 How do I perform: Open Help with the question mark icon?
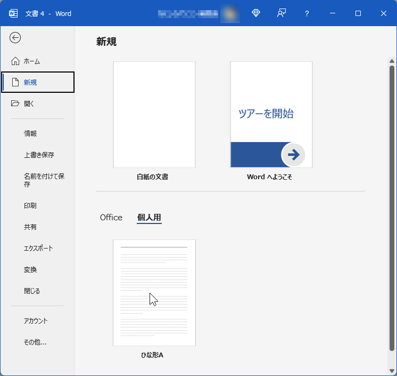(307, 13)
